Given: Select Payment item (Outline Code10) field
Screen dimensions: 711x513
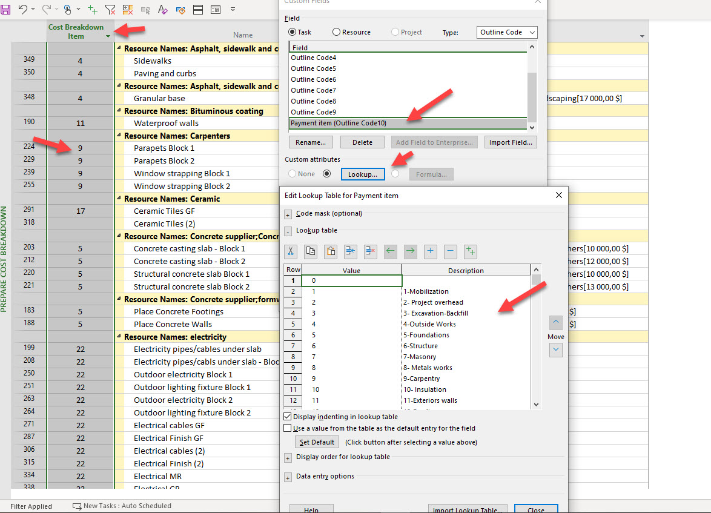Looking at the screenshot, I should coord(338,123).
